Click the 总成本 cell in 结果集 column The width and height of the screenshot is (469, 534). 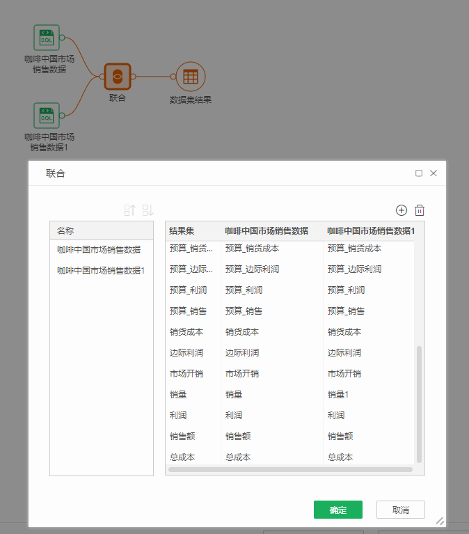click(x=182, y=457)
